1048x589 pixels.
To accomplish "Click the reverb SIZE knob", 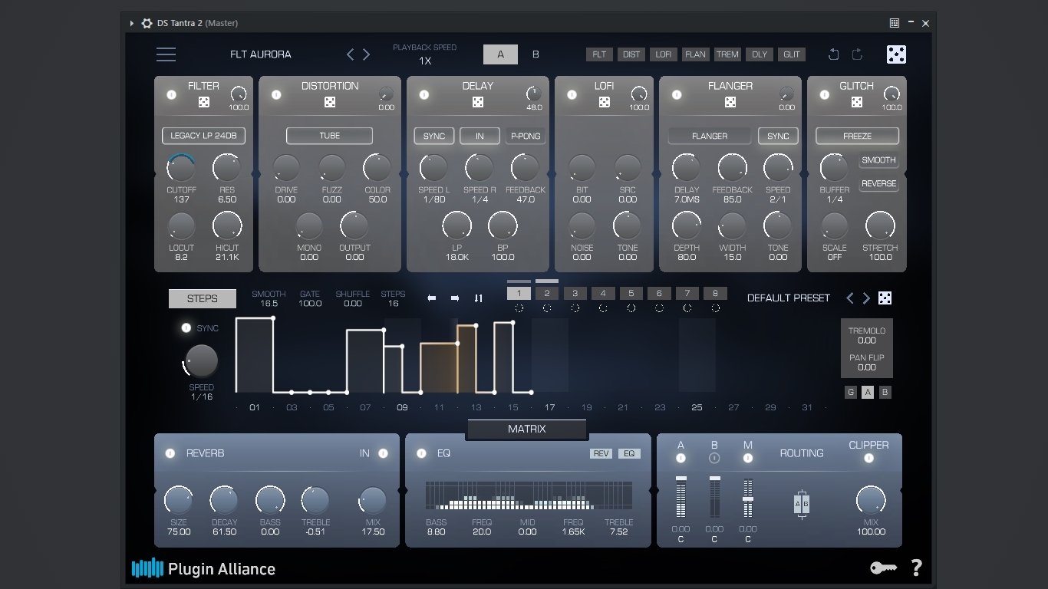I will [x=178, y=501].
